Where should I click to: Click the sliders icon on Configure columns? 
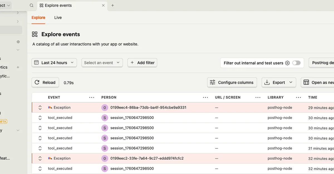tap(212, 82)
